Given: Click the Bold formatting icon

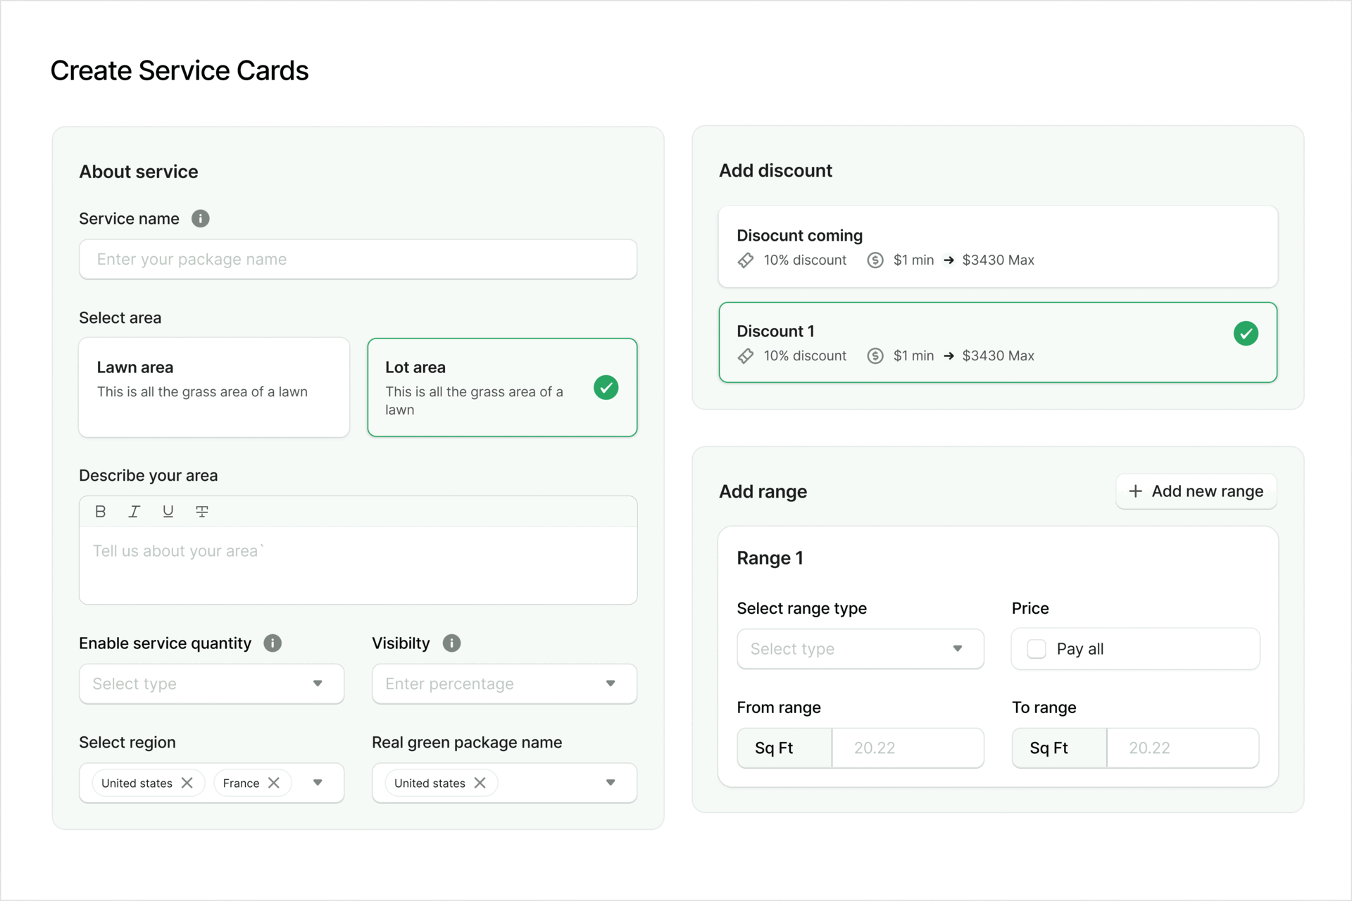Looking at the screenshot, I should click(x=100, y=512).
